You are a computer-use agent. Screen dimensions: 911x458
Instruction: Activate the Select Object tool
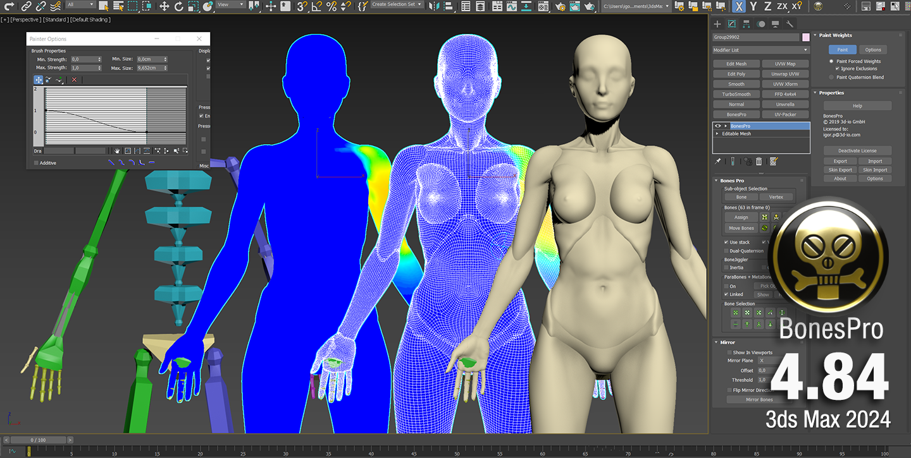coord(104,6)
